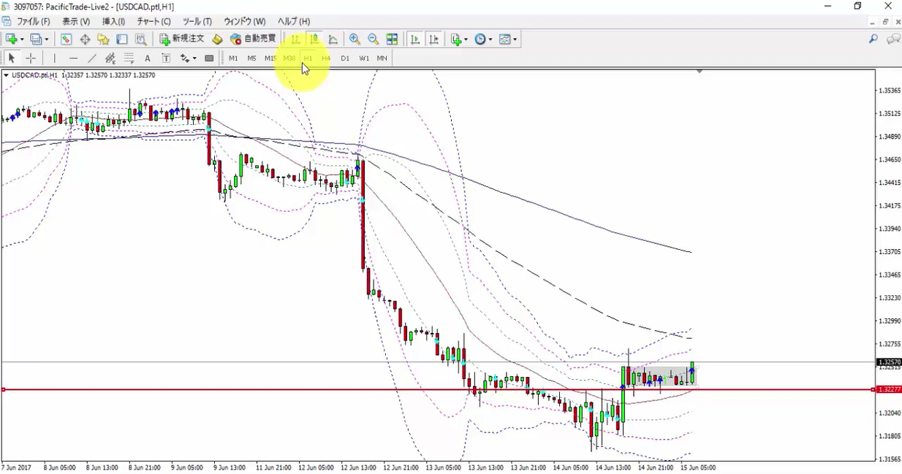Switch timeframe to M5
Viewport: 902px width, 474px height.
251,58
